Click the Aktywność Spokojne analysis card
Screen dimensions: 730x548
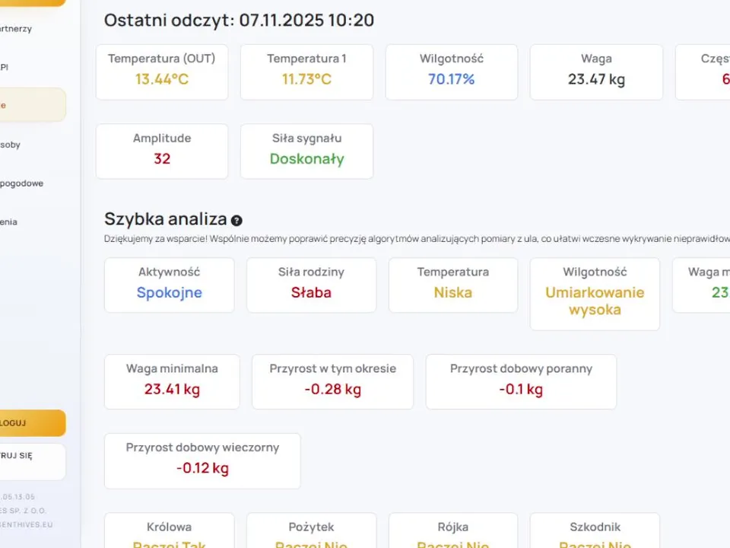(170, 285)
